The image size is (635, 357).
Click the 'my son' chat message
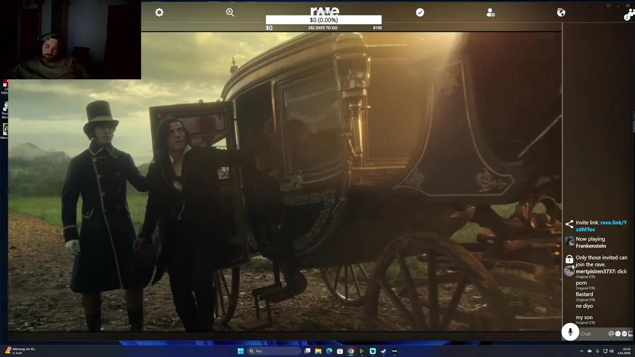584,317
